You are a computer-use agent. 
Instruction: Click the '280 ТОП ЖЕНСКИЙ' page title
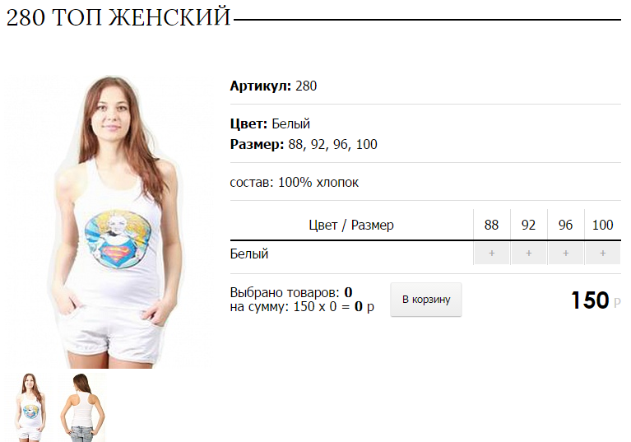click(118, 17)
